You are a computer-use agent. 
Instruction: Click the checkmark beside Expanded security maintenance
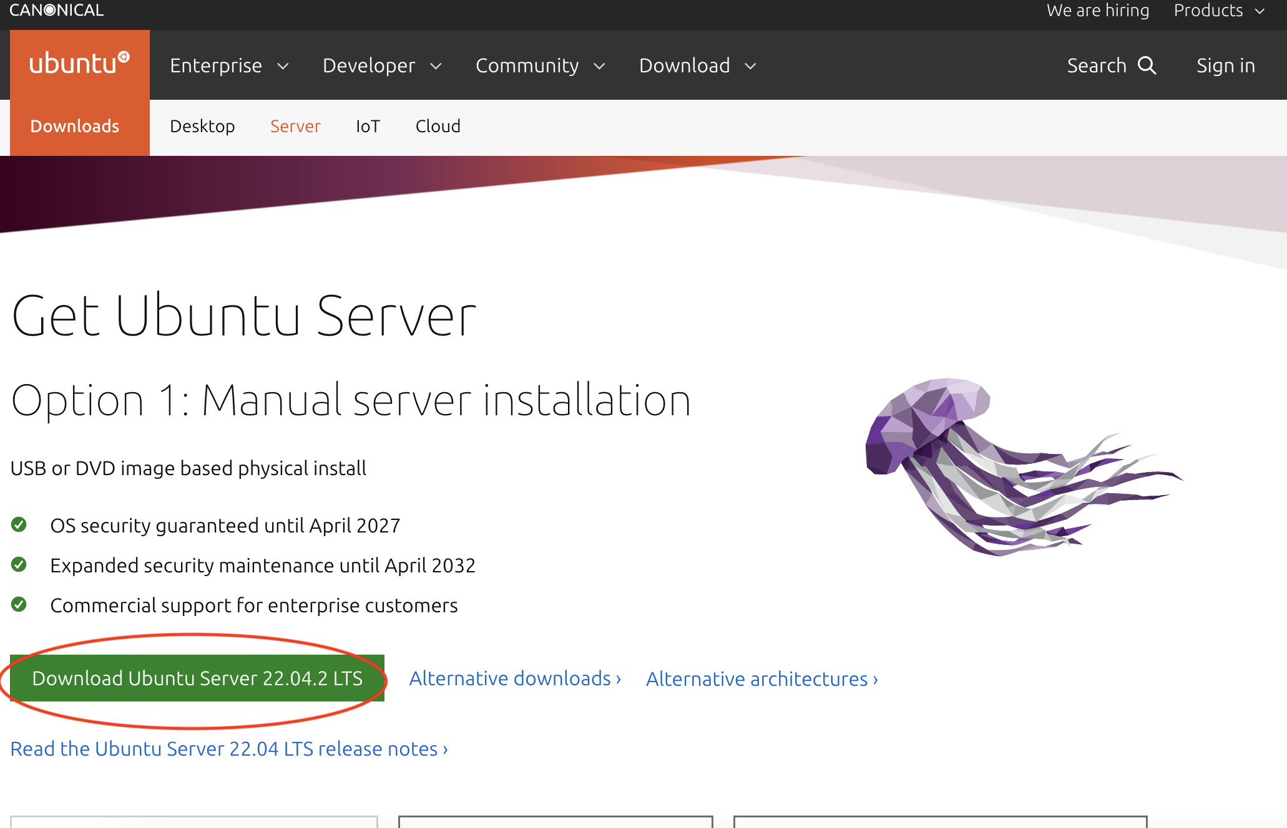tap(19, 565)
